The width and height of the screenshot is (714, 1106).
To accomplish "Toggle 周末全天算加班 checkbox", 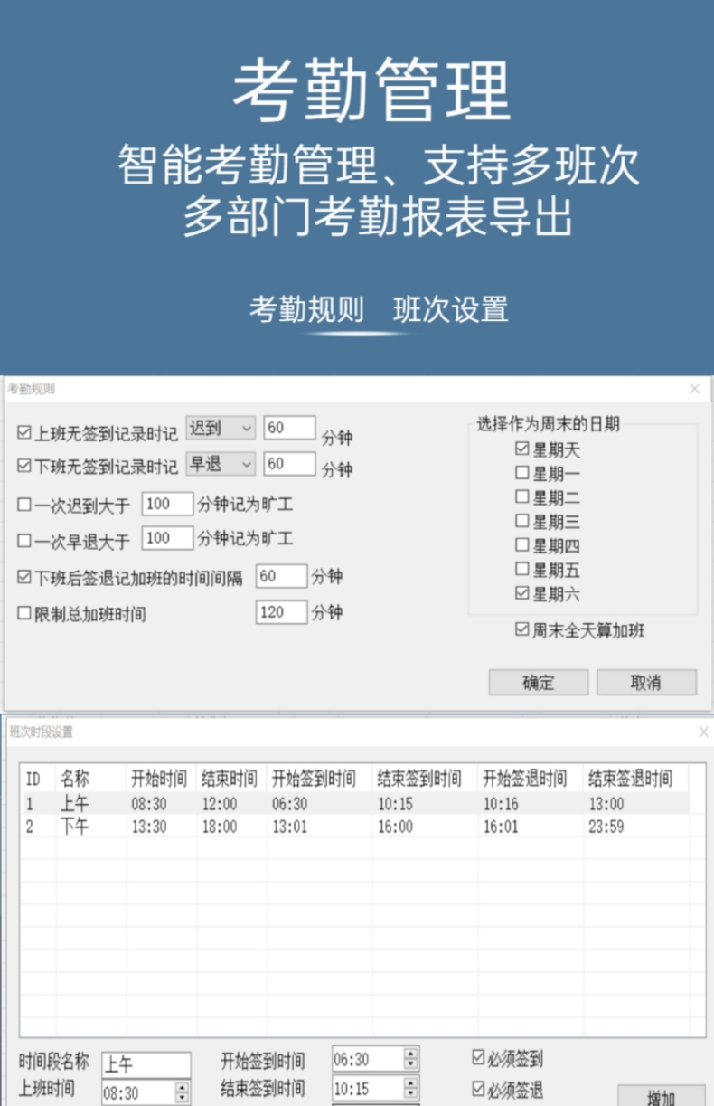I will 521,630.
